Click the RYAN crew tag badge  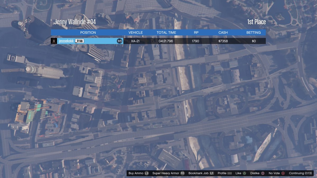80,41
